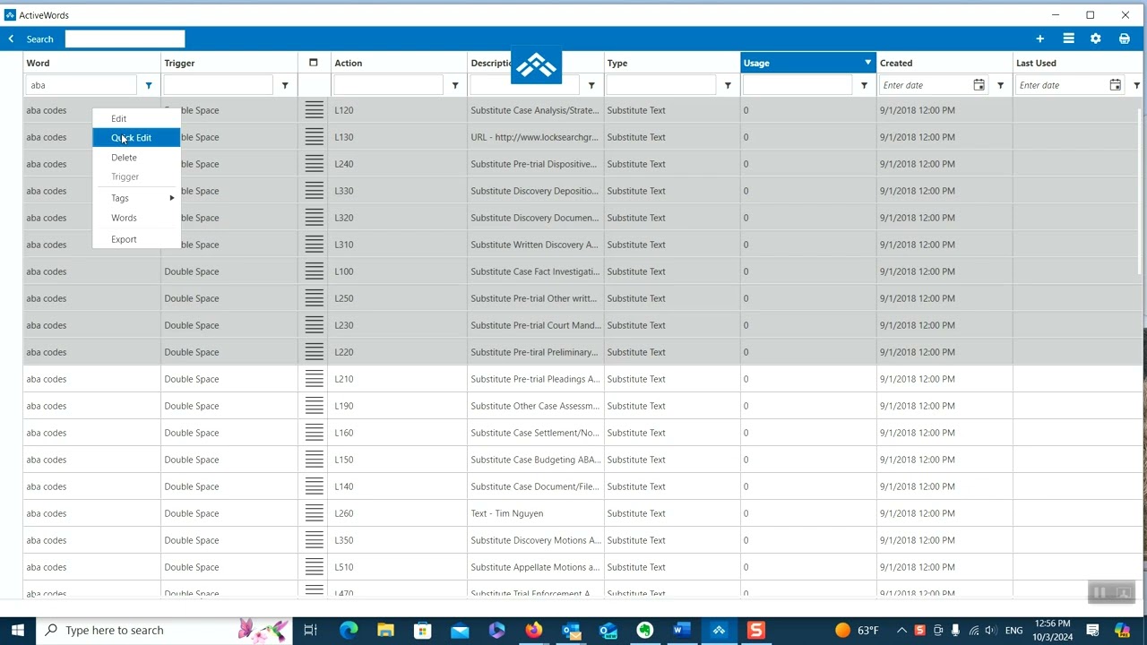Click the lines icon in the L130 row
The image size is (1147, 645).
314,137
